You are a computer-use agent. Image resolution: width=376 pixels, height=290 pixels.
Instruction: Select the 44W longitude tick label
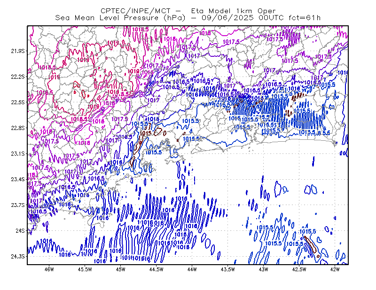click(x=192, y=269)
